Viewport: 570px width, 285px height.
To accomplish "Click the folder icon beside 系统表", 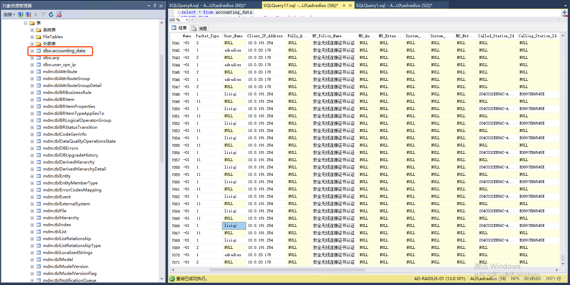I will pos(39,30).
